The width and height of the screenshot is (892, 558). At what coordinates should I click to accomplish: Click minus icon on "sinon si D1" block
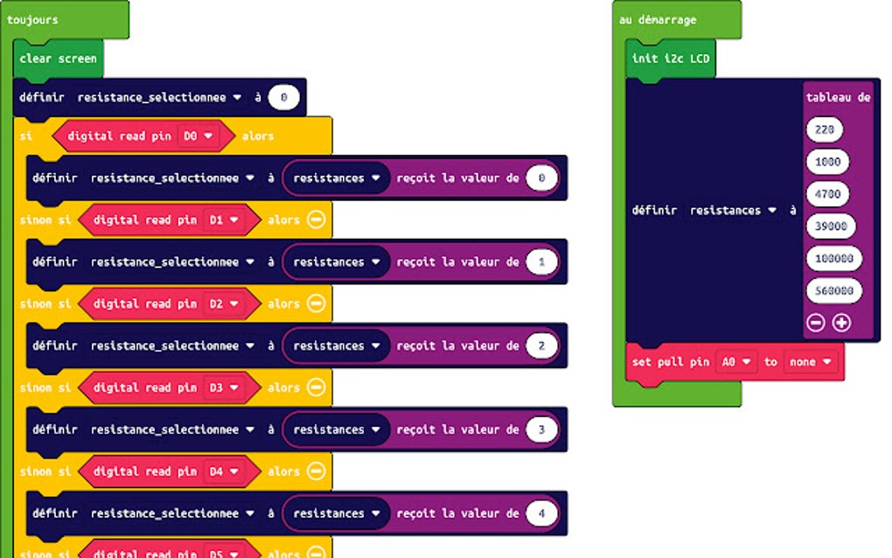pyautogui.click(x=317, y=220)
